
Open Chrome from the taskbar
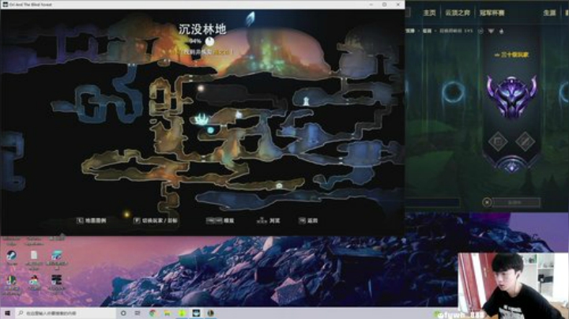[153, 313]
